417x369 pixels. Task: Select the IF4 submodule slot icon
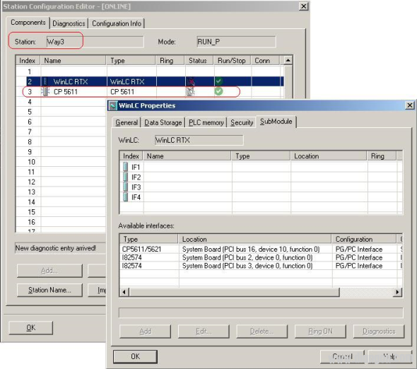click(125, 197)
